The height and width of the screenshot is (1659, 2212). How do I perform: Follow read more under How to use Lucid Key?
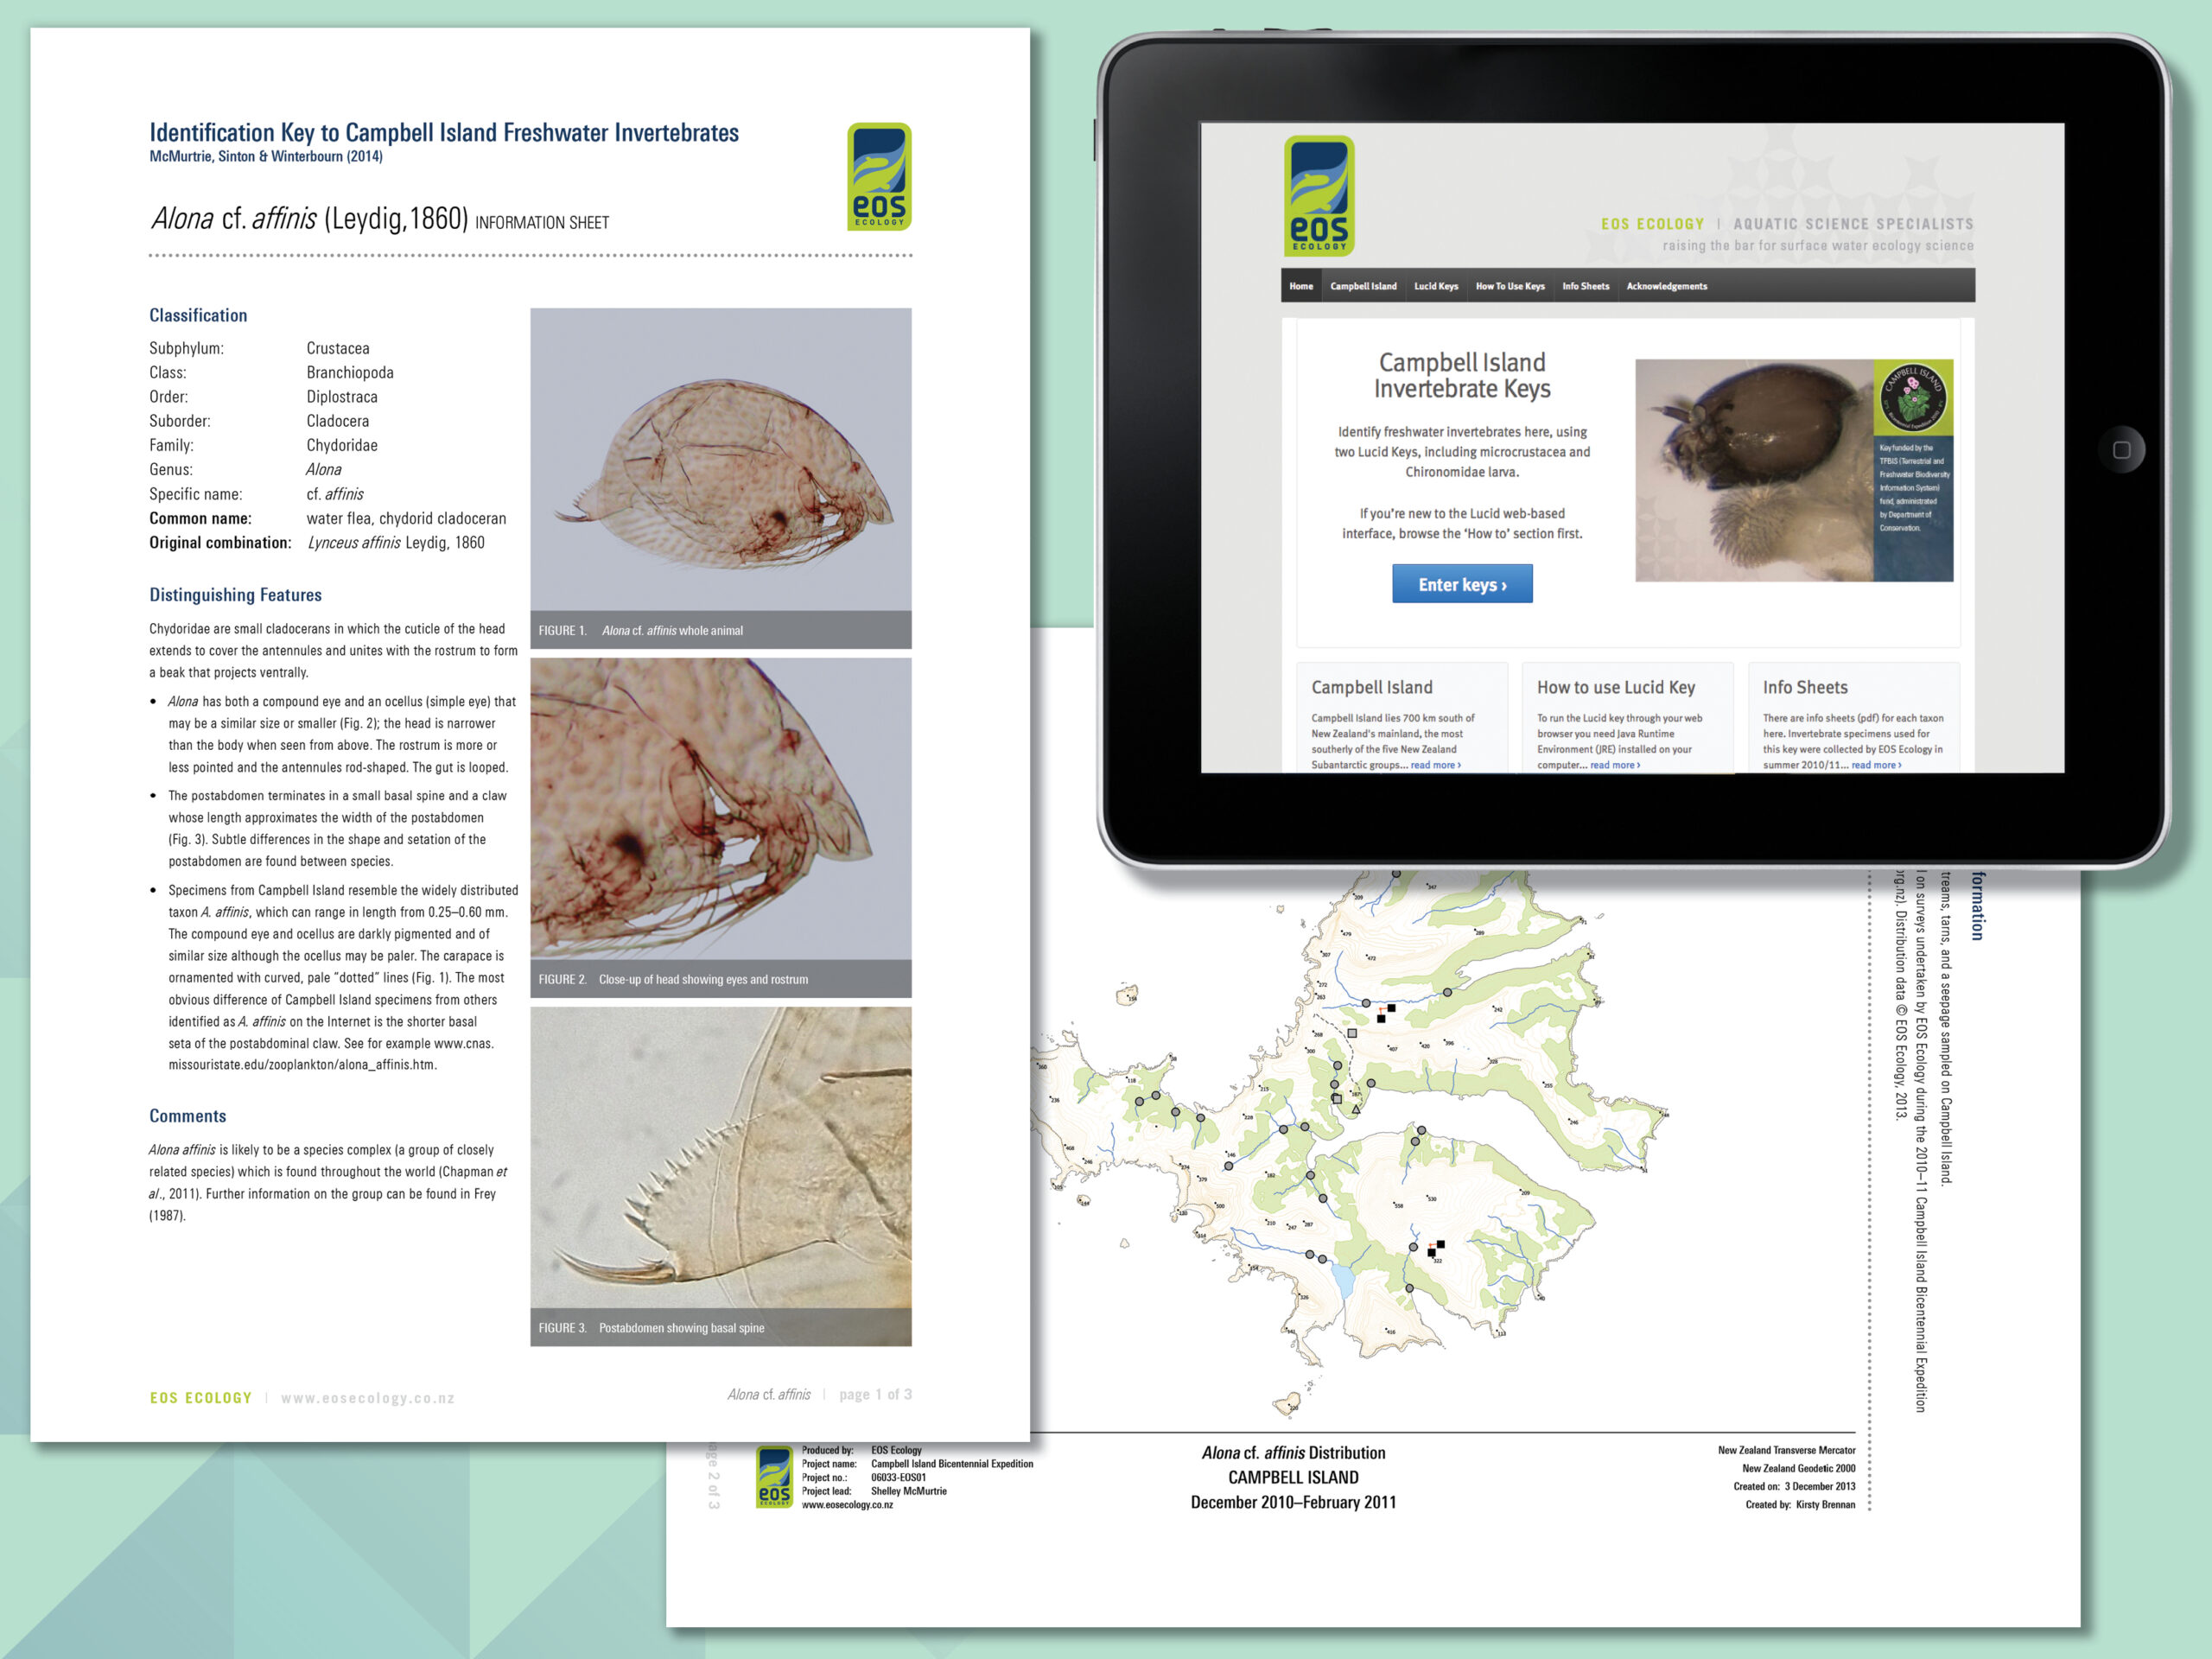tap(1615, 765)
